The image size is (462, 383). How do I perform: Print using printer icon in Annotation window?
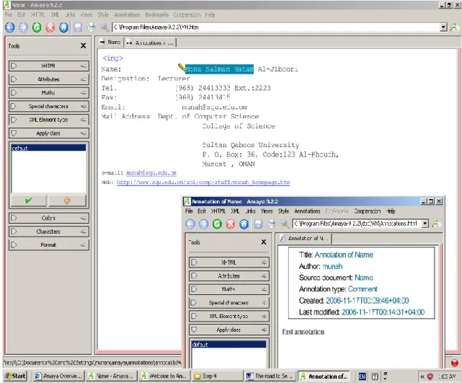coord(272,224)
